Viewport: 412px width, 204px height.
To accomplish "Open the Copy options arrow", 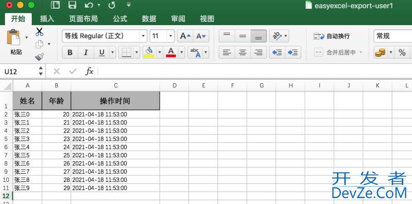I will [x=49, y=44].
